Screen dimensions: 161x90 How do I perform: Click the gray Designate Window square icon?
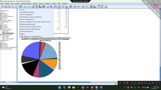pos(71,7)
